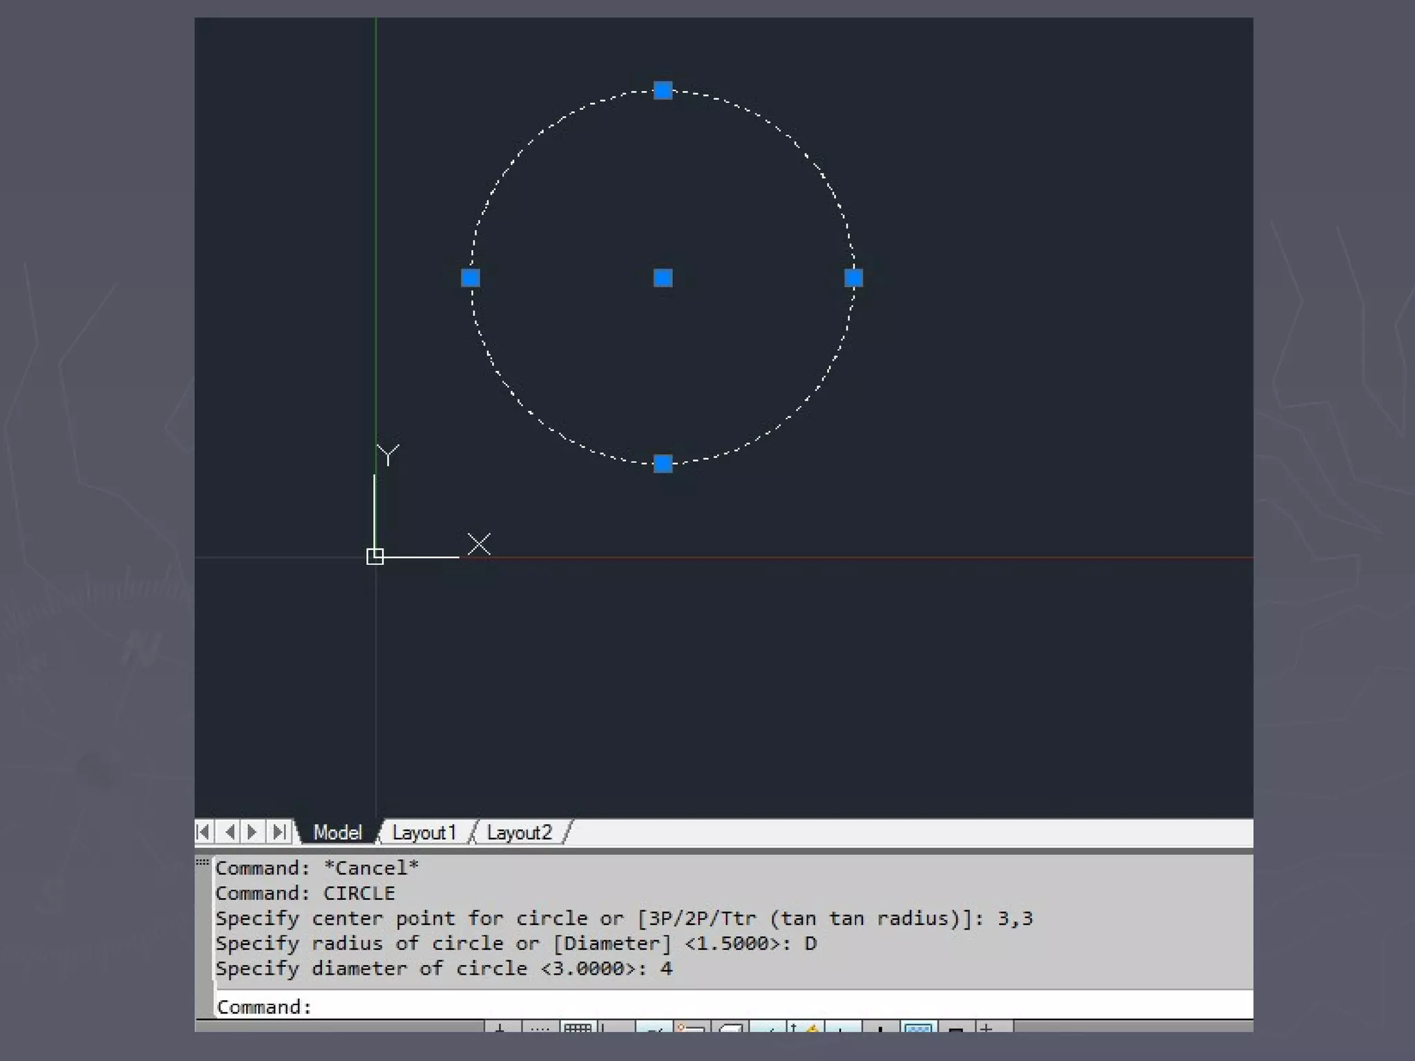Switch to the Model tab
Viewport: 1415px width, 1061px height.
(x=337, y=832)
